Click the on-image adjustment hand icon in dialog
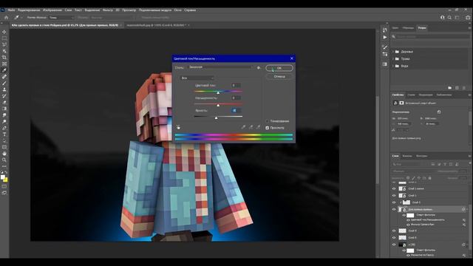This screenshot has width=473, height=266. pyautogui.click(x=178, y=127)
